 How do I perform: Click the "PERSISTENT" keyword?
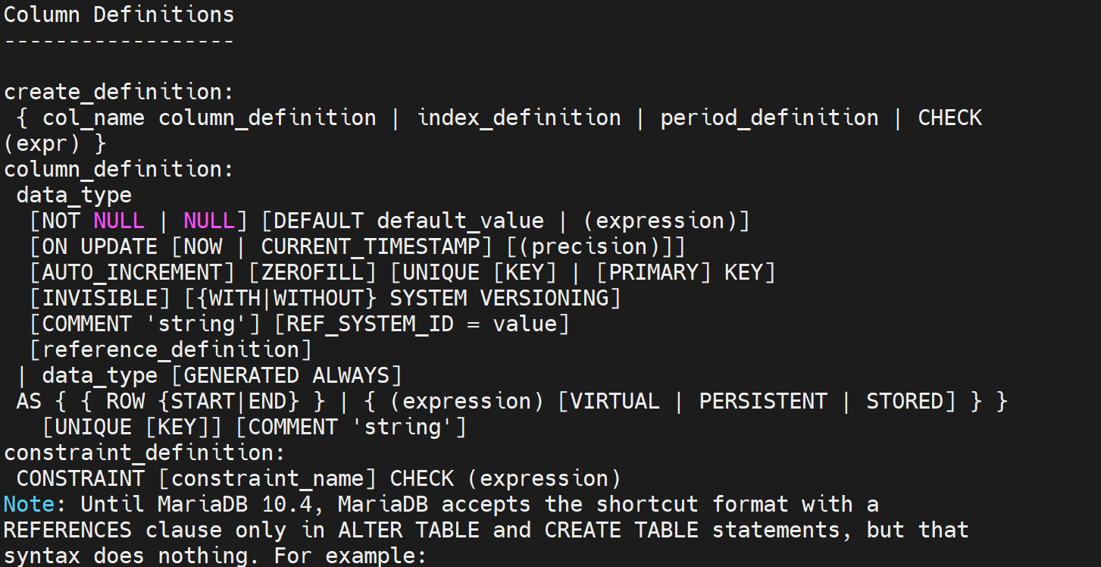coord(763,401)
